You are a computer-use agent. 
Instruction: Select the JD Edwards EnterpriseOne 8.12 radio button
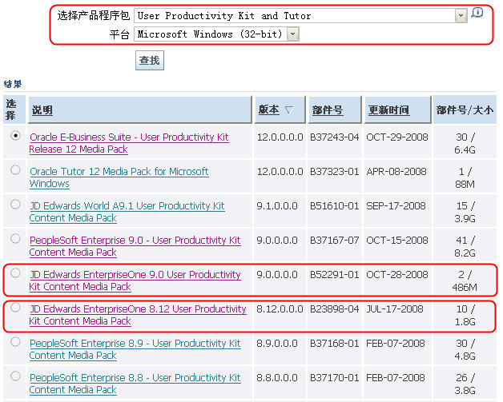coord(15,307)
